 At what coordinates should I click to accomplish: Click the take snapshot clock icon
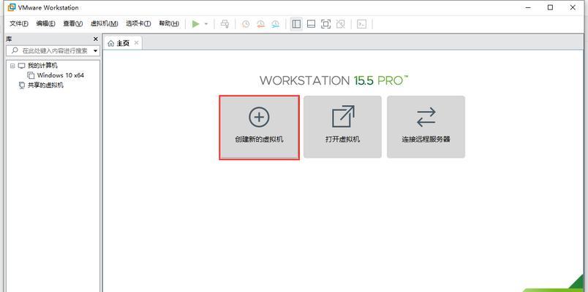246,24
